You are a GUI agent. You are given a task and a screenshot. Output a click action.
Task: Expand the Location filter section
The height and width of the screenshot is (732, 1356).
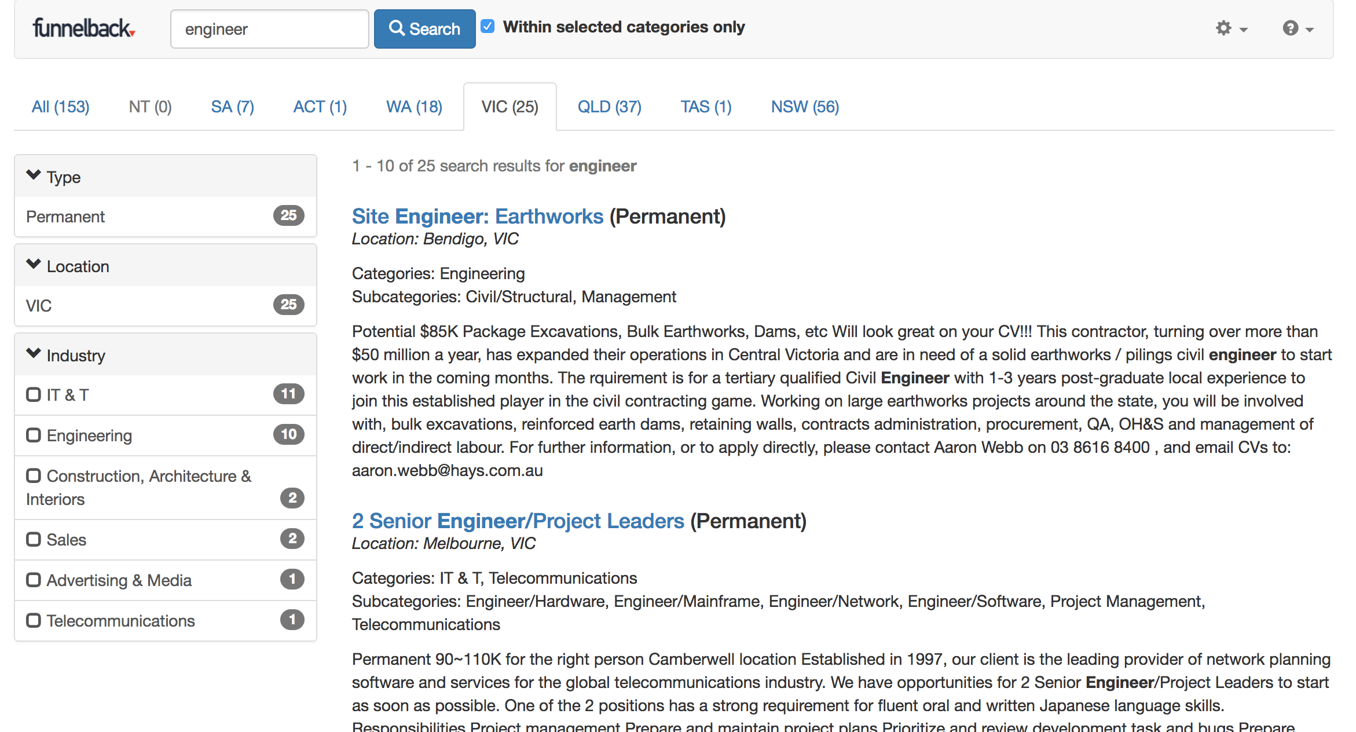tap(166, 266)
